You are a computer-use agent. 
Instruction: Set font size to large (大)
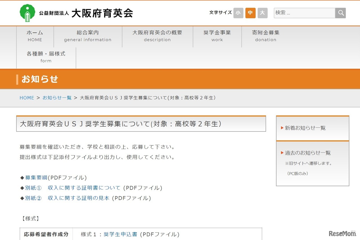pyautogui.click(x=262, y=13)
